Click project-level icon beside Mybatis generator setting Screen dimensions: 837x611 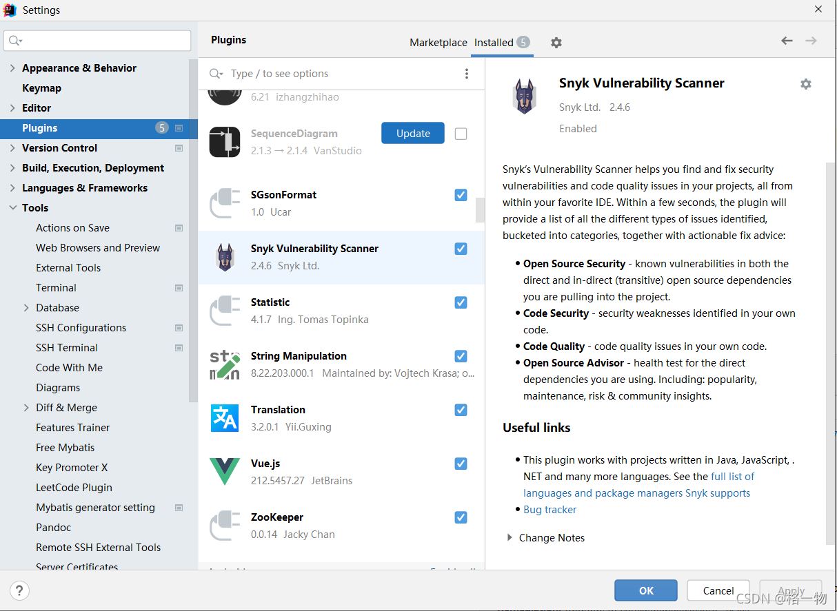point(179,508)
